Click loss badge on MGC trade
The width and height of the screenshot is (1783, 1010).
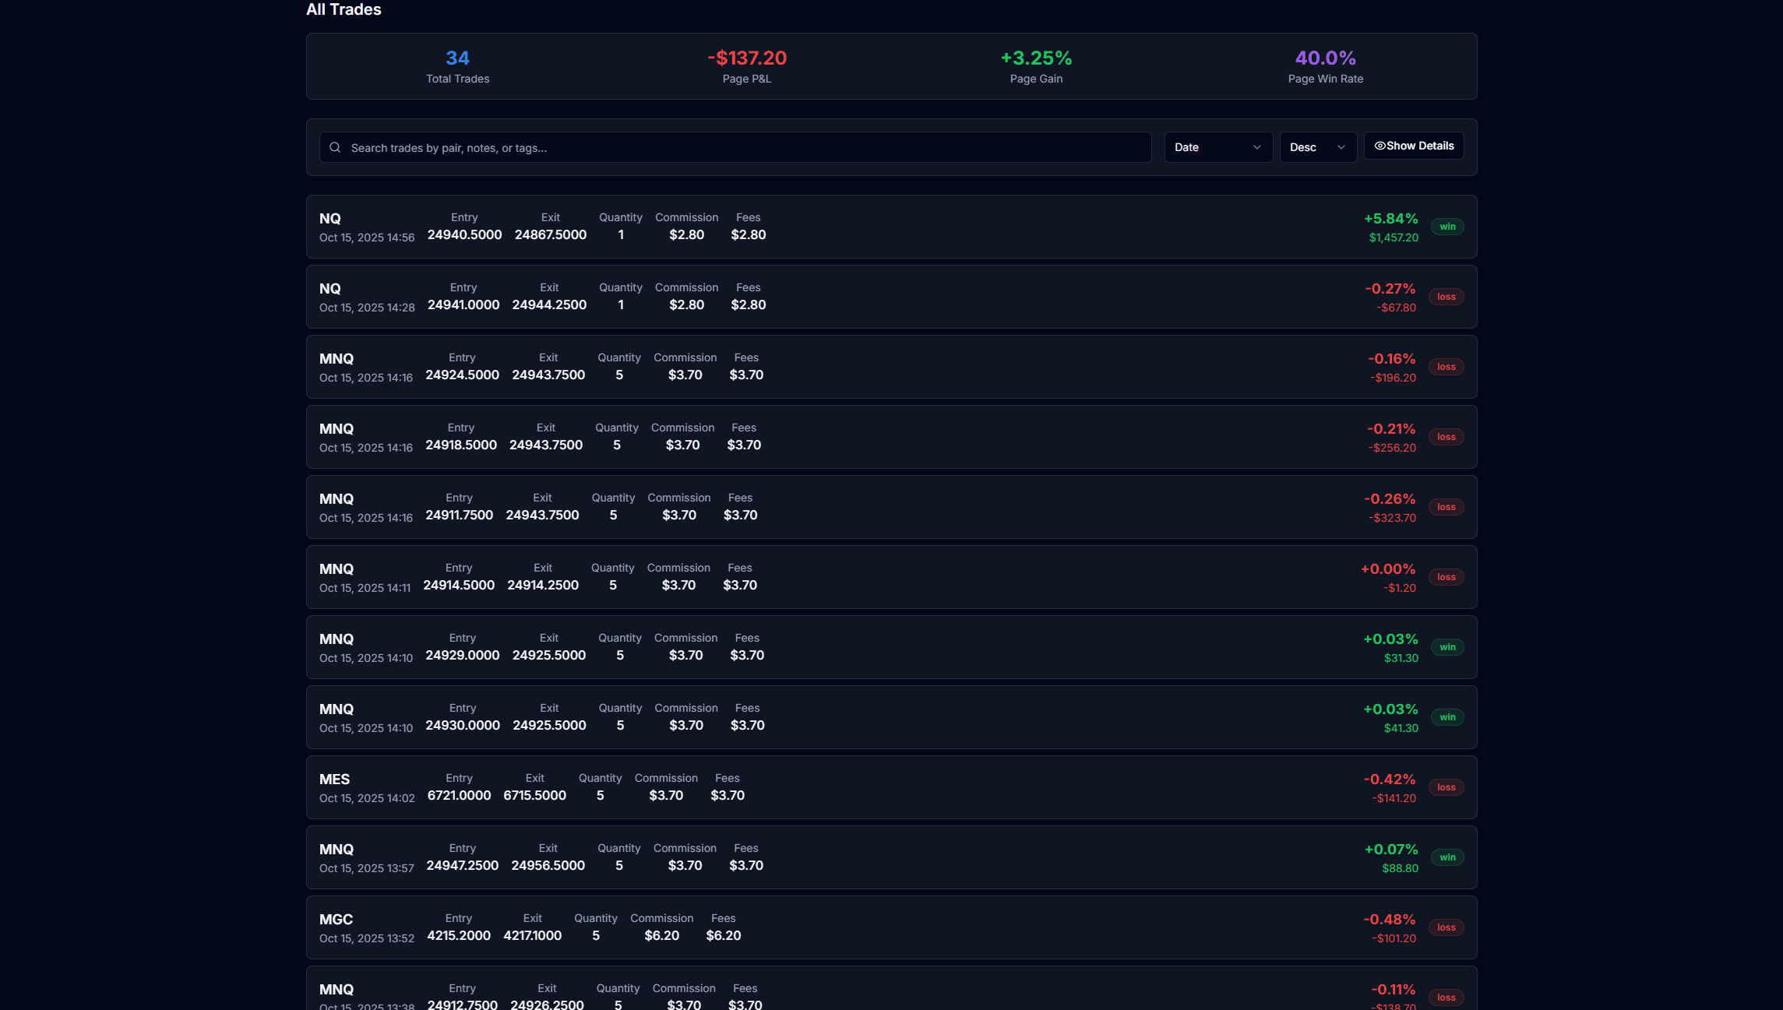[x=1446, y=927]
